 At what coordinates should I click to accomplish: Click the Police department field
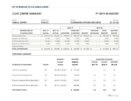[x=45, y=23]
